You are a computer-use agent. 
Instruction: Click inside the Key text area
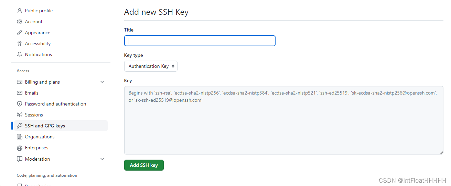(x=283, y=120)
